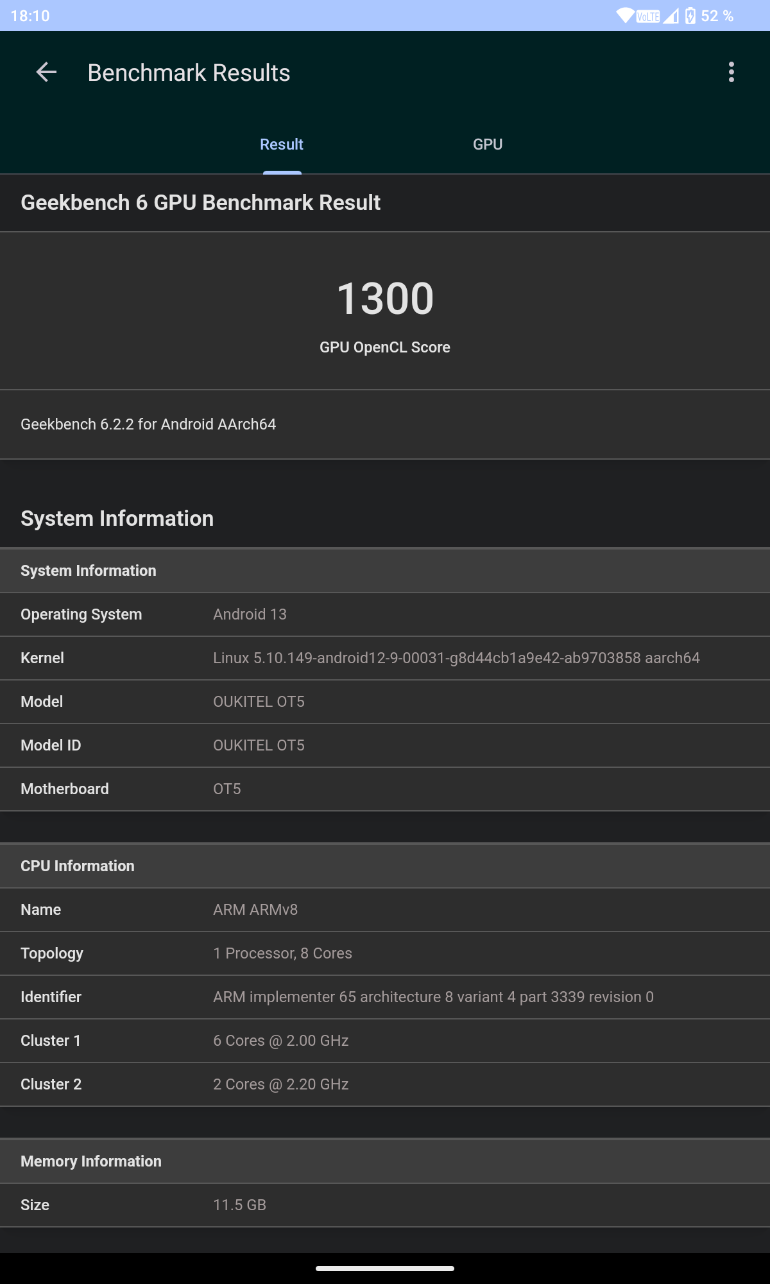Switch to the GPU tab
The height and width of the screenshot is (1284, 770).
(488, 144)
